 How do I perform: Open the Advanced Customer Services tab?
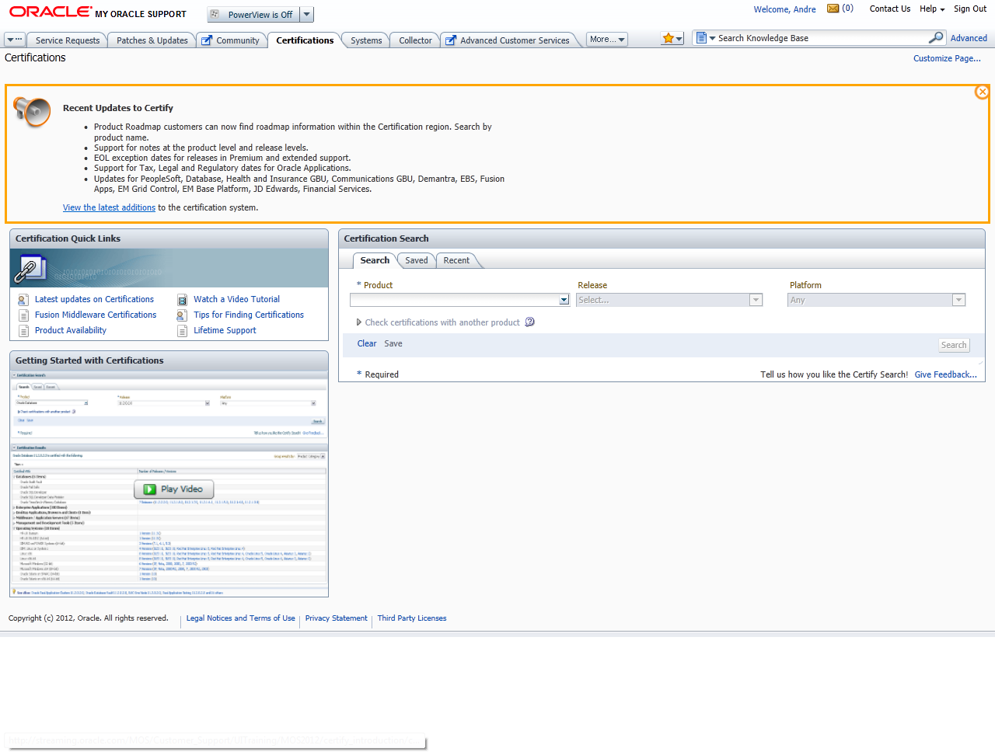(508, 40)
